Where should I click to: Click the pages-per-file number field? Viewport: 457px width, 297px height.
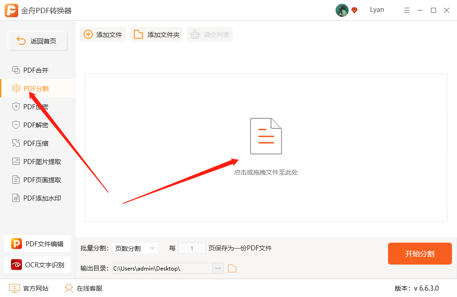pyautogui.click(x=192, y=248)
